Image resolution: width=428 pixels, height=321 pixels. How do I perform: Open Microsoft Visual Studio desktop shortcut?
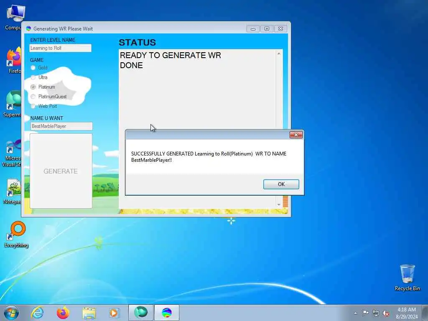point(12,153)
